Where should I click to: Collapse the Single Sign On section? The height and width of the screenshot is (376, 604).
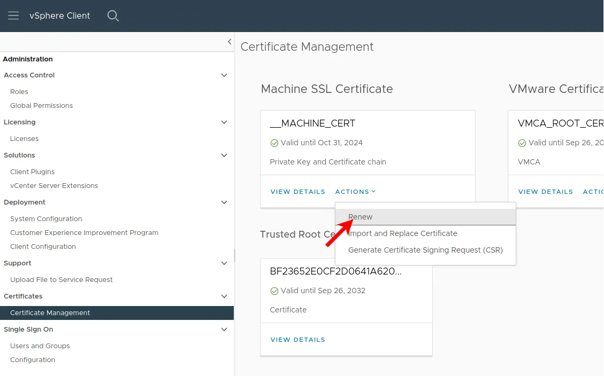(224, 330)
